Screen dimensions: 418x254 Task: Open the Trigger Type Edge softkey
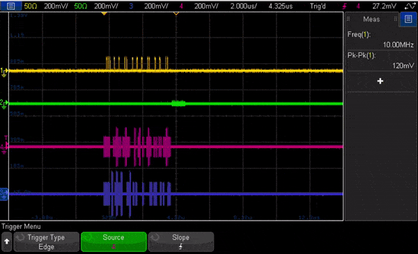coord(47,241)
